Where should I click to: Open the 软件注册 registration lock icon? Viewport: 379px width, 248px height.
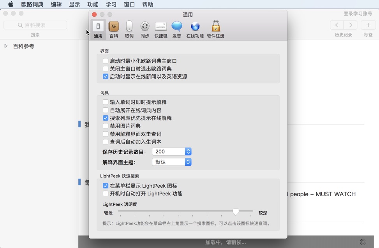(216, 29)
